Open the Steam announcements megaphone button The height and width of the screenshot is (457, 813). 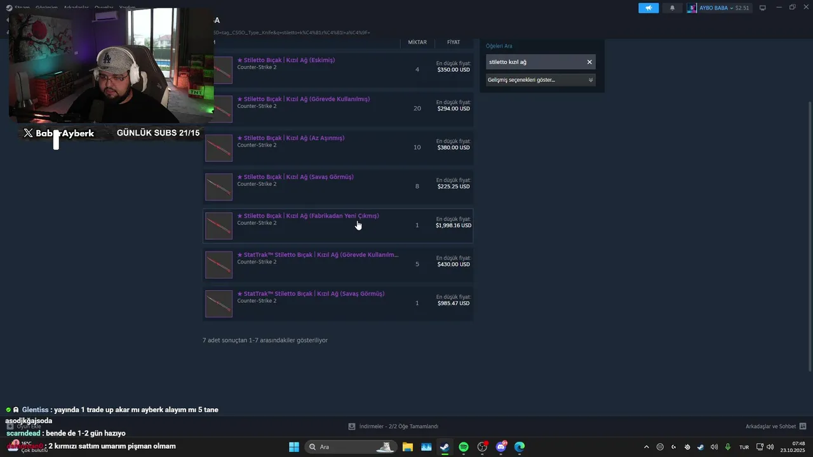648,8
